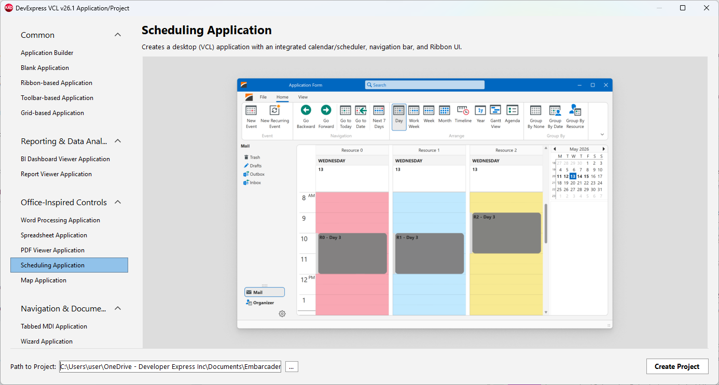The height and width of the screenshot is (385, 719).
Task: Click the navigation bar settings gear icon
Action: point(282,313)
